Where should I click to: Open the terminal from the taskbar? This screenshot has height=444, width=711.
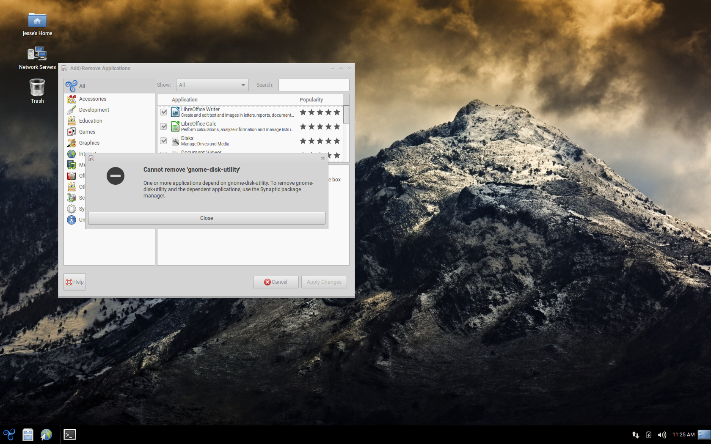point(70,435)
